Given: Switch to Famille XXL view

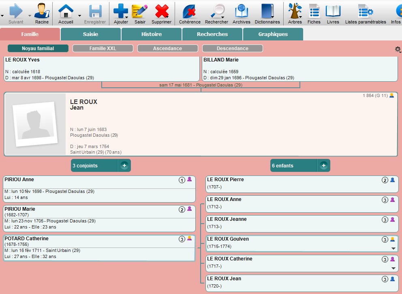Looking at the screenshot, I should click(x=103, y=49).
